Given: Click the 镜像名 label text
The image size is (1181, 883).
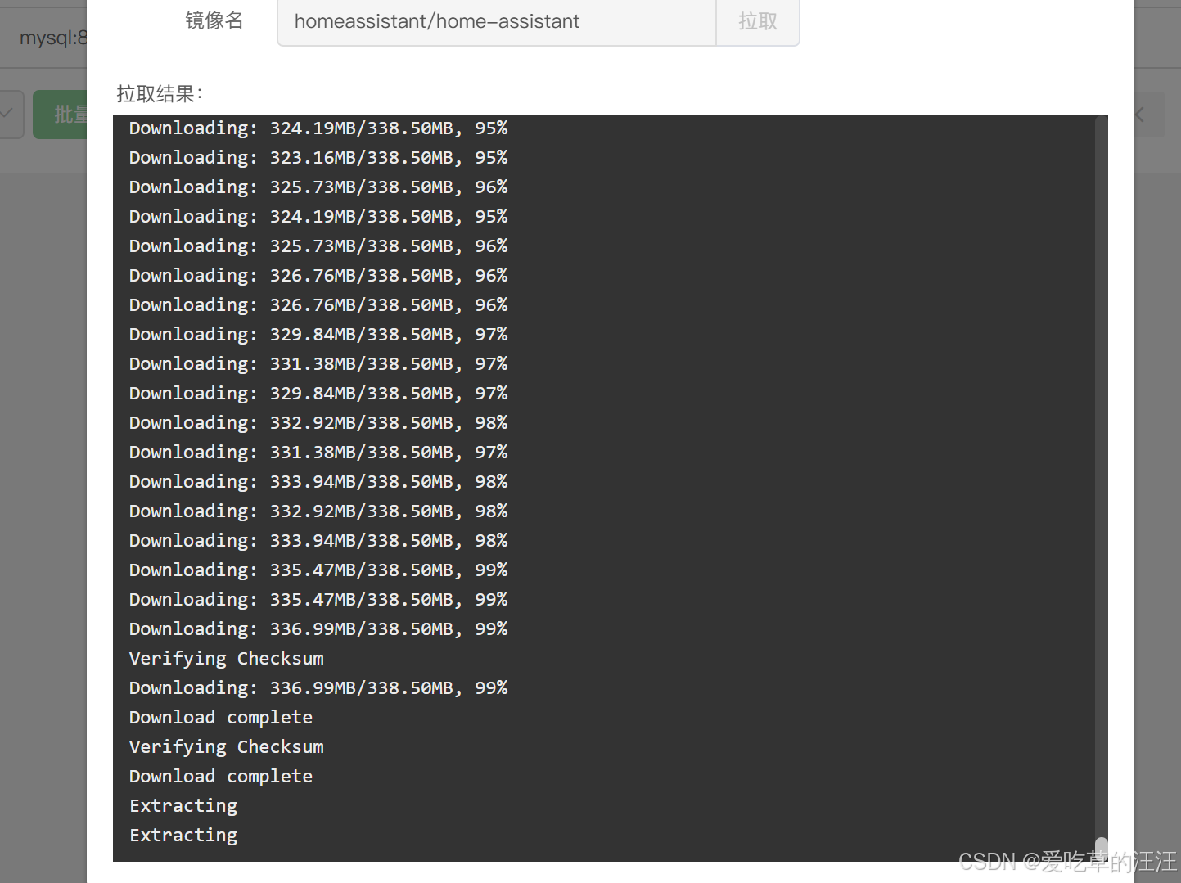Looking at the screenshot, I should pos(214,20).
